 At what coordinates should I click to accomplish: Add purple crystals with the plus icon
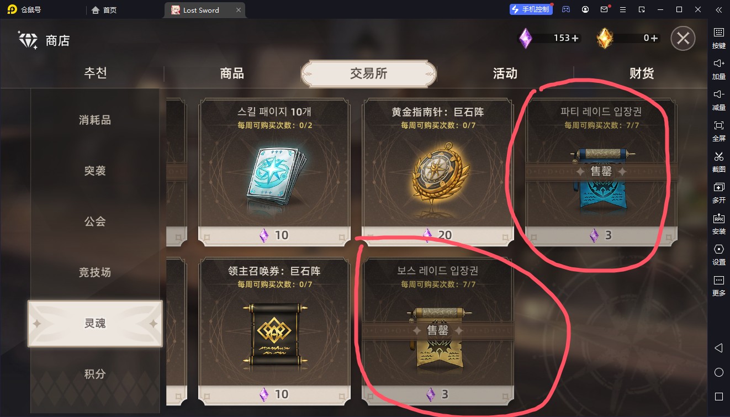click(x=575, y=38)
